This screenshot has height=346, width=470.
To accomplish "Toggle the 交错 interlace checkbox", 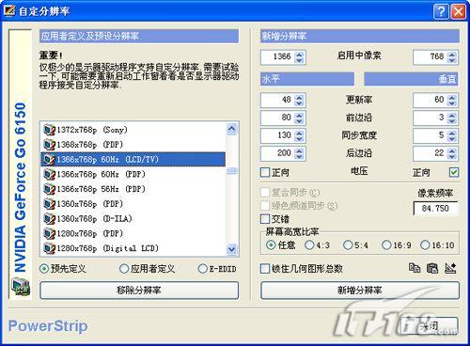I will point(265,219).
